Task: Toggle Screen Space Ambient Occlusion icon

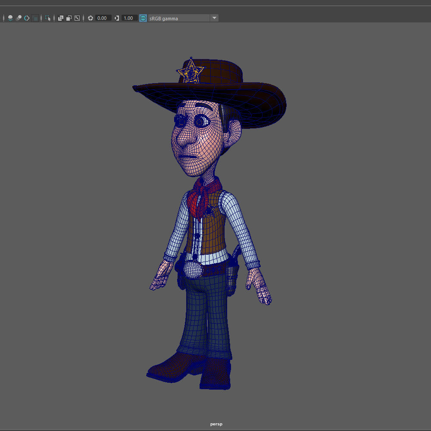Action: tap(19, 18)
